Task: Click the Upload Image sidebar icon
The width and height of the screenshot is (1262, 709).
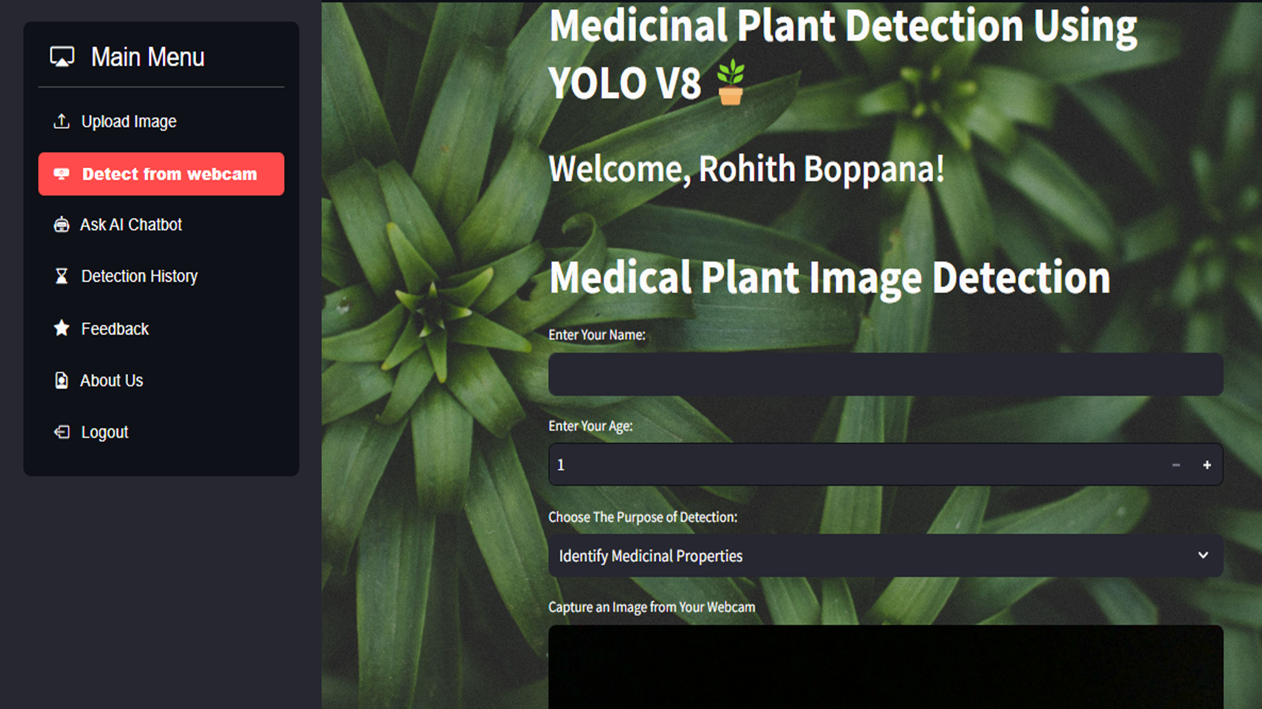Action: tap(61, 121)
